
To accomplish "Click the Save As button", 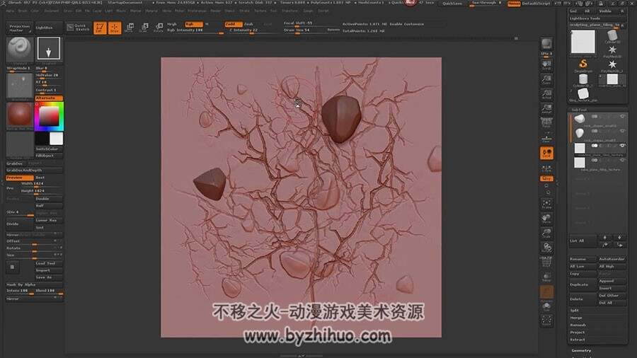I will [49, 277].
